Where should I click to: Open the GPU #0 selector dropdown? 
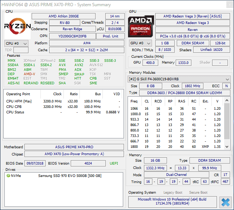pyautogui.click(x=140, y=43)
